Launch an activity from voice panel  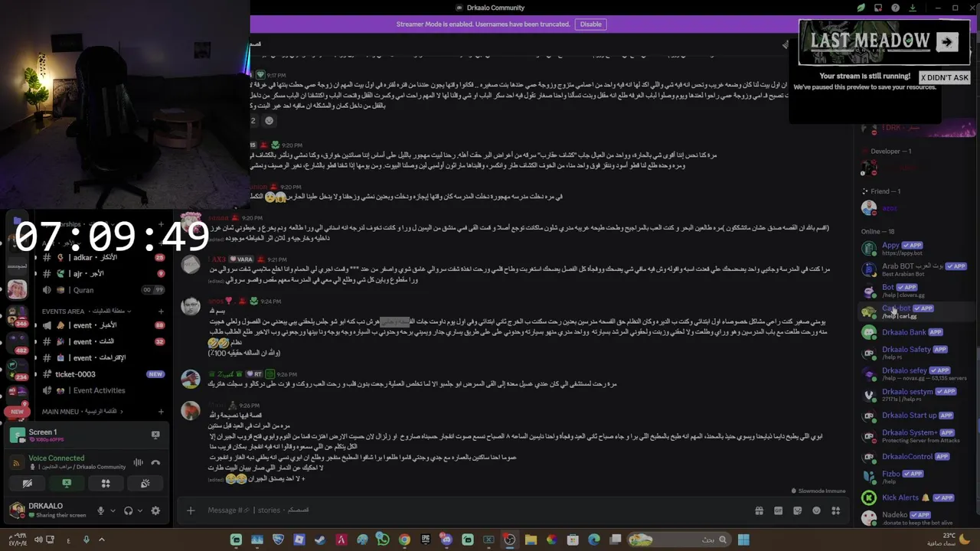pos(106,484)
